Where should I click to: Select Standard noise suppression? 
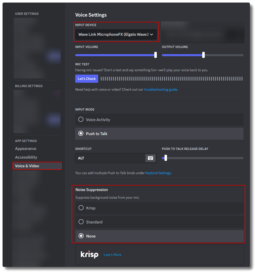[x=159, y=222]
